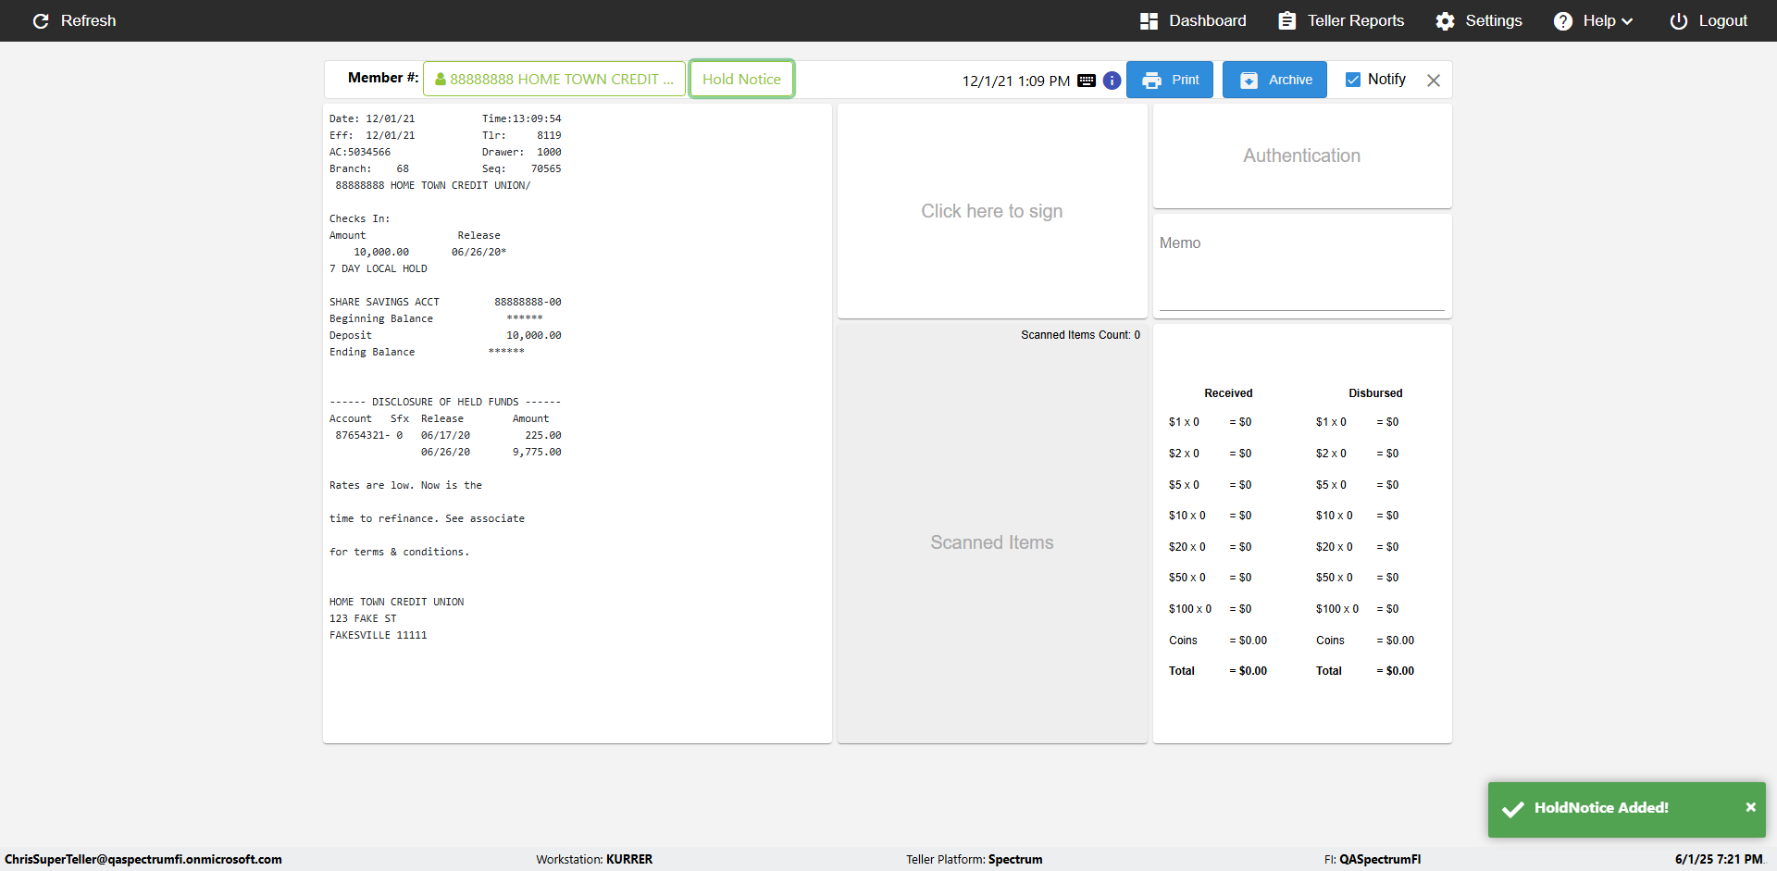Open the Dashboard grid icon
The image size is (1777, 871).
click(x=1149, y=21)
